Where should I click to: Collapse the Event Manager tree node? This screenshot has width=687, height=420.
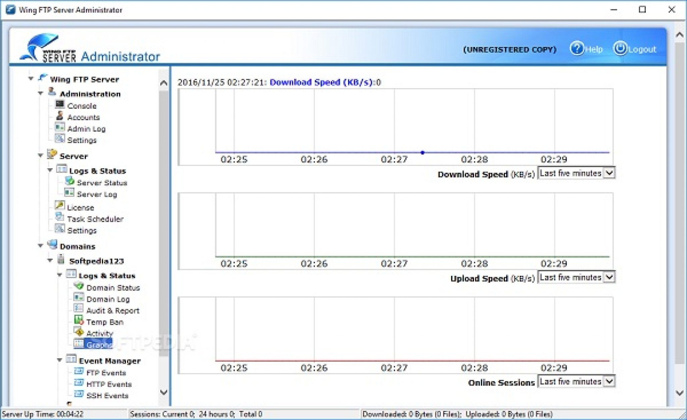click(x=60, y=360)
